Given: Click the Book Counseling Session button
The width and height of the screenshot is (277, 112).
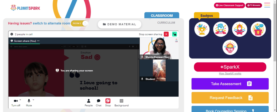Looking at the screenshot, I should 230,109.
